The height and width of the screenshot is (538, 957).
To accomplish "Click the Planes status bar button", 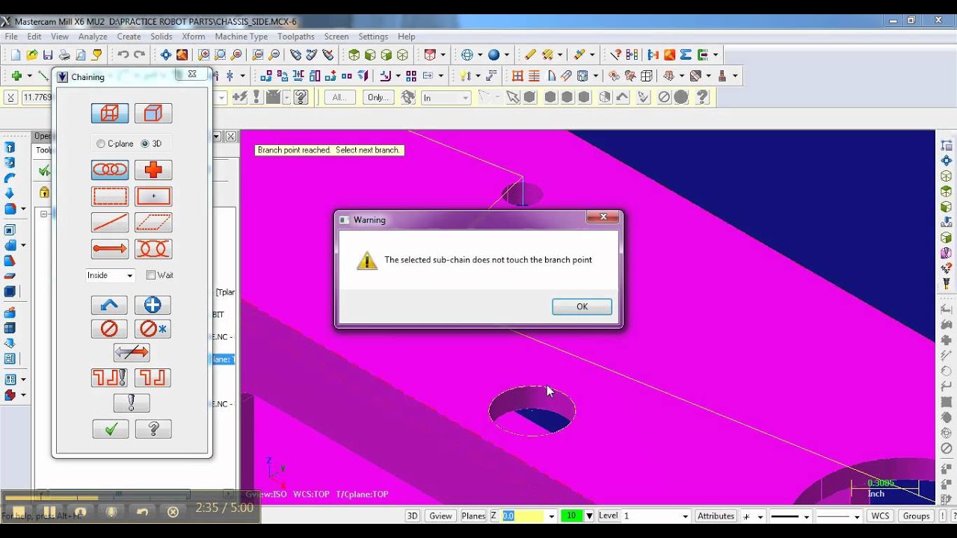I will pyautogui.click(x=473, y=516).
